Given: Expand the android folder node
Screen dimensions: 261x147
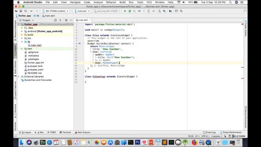Looking at the screenshot, I should tap(22, 31).
